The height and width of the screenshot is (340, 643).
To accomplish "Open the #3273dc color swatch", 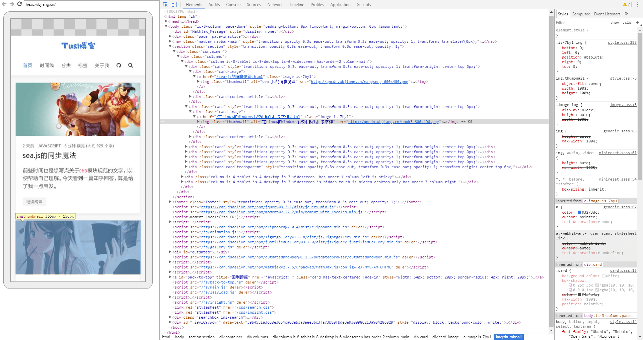I will click(x=579, y=213).
